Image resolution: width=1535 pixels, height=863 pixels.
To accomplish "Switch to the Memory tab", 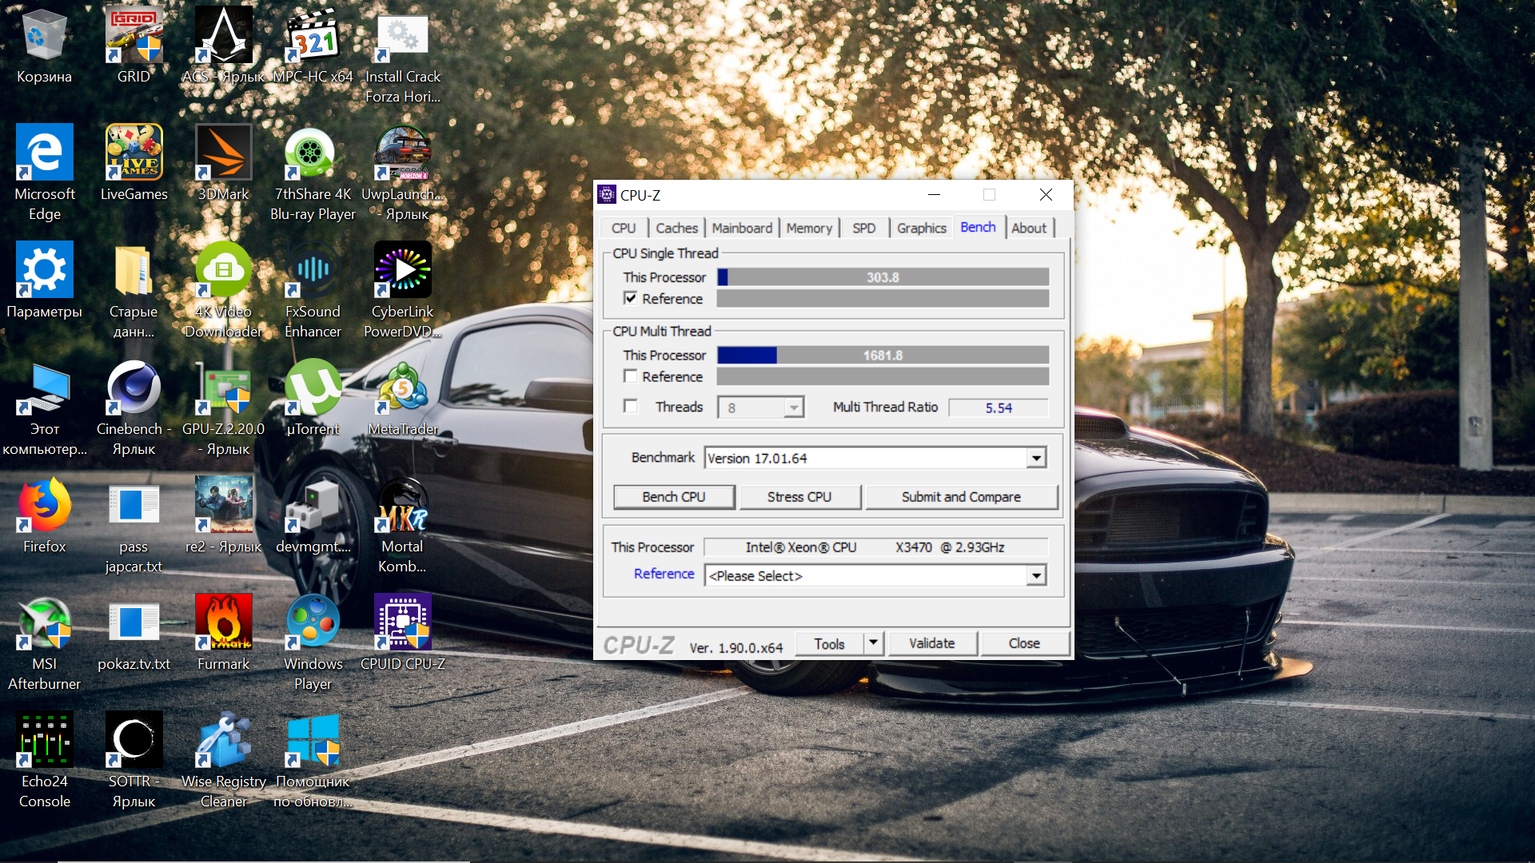I will 808,228.
